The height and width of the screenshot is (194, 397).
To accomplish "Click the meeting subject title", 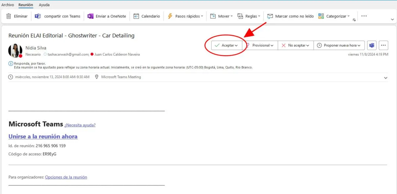I will click(71, 36).
